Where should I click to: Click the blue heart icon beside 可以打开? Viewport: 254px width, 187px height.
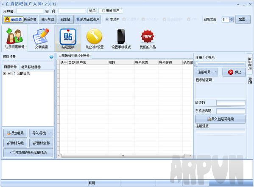tap(51, 57)
